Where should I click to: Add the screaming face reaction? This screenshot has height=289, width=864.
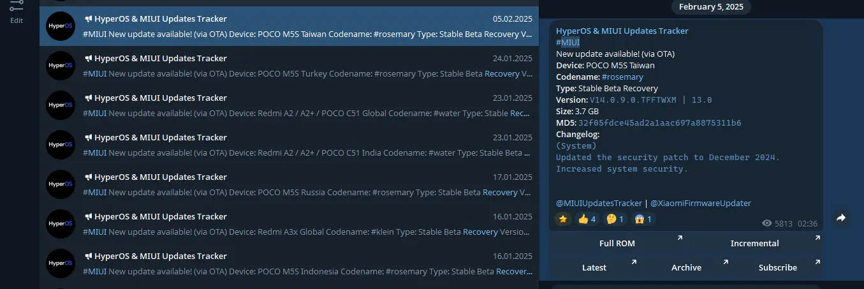[x=643, y=219]
